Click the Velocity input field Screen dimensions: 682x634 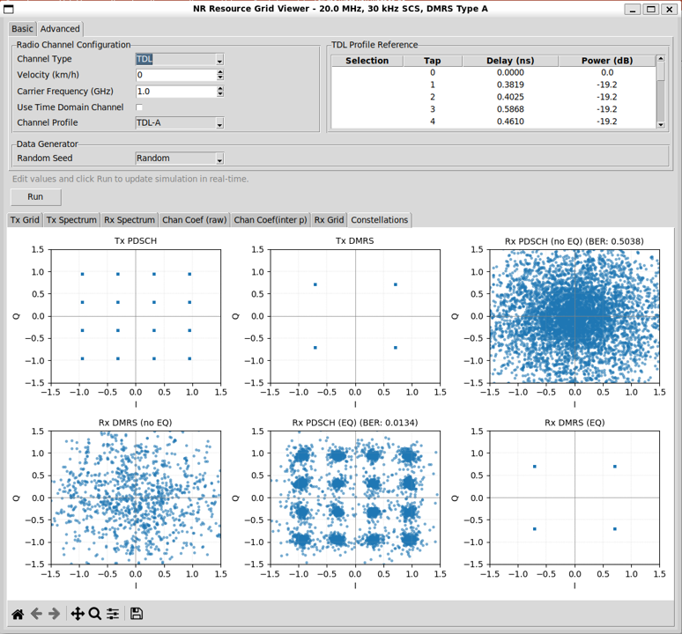point(175,76)
